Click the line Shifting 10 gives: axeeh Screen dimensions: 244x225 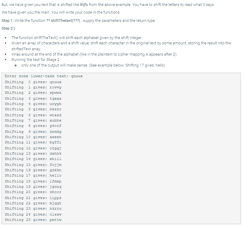(x=33, y=137)
